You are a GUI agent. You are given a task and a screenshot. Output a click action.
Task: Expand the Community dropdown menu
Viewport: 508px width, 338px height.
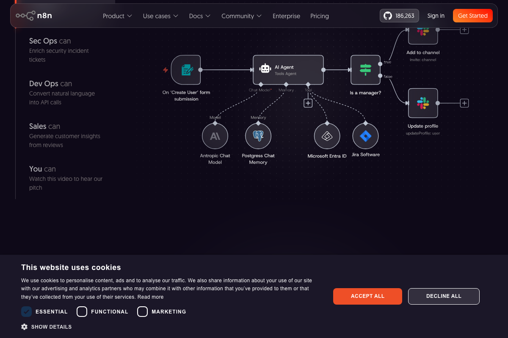[x=241, y=16]
